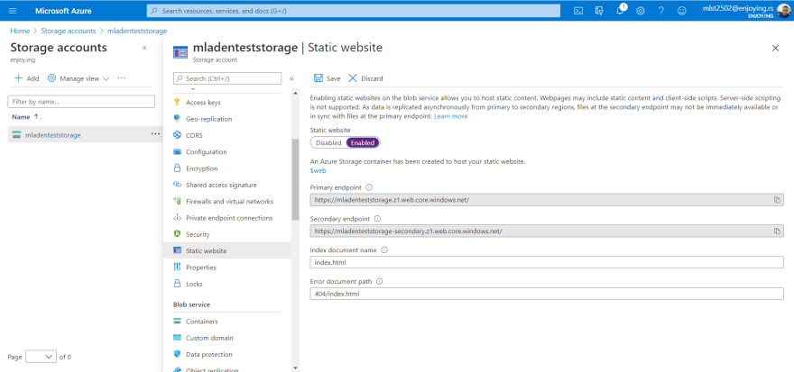Open Properties menu item
The height and width of the screenshot is (372, 794).
201,268
